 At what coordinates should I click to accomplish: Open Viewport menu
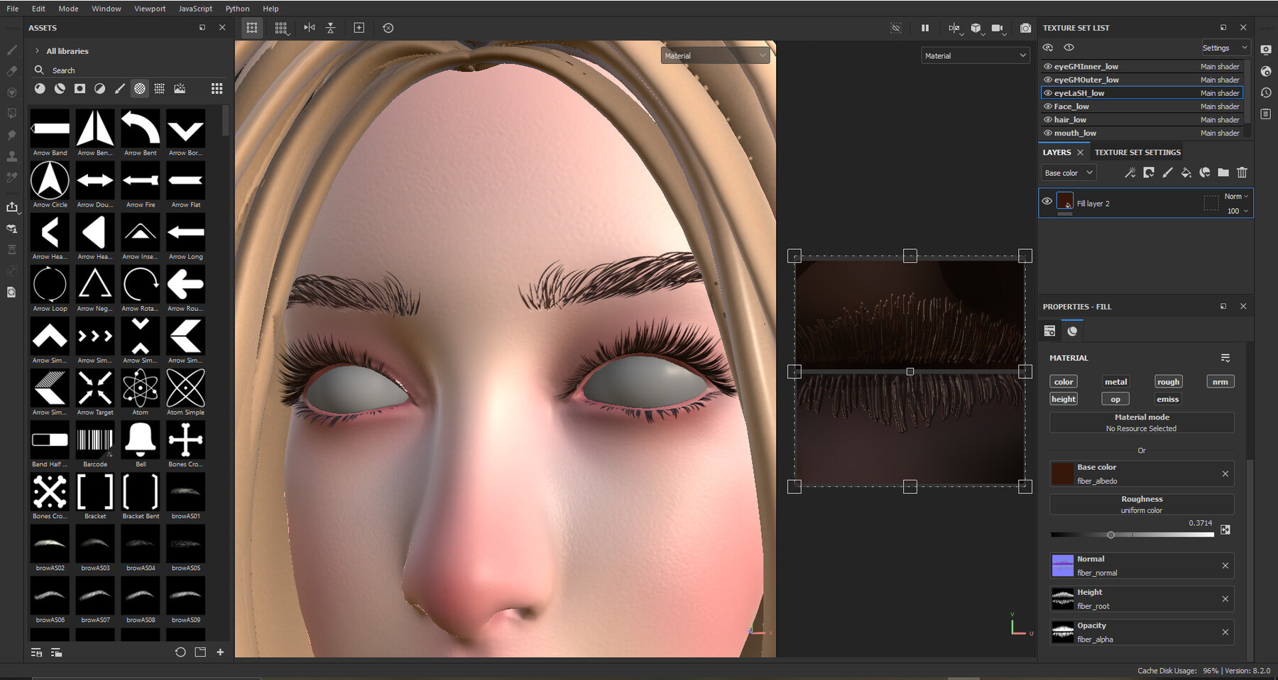point(150,9)
